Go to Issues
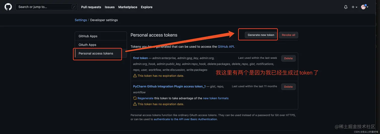 point(110,7)
